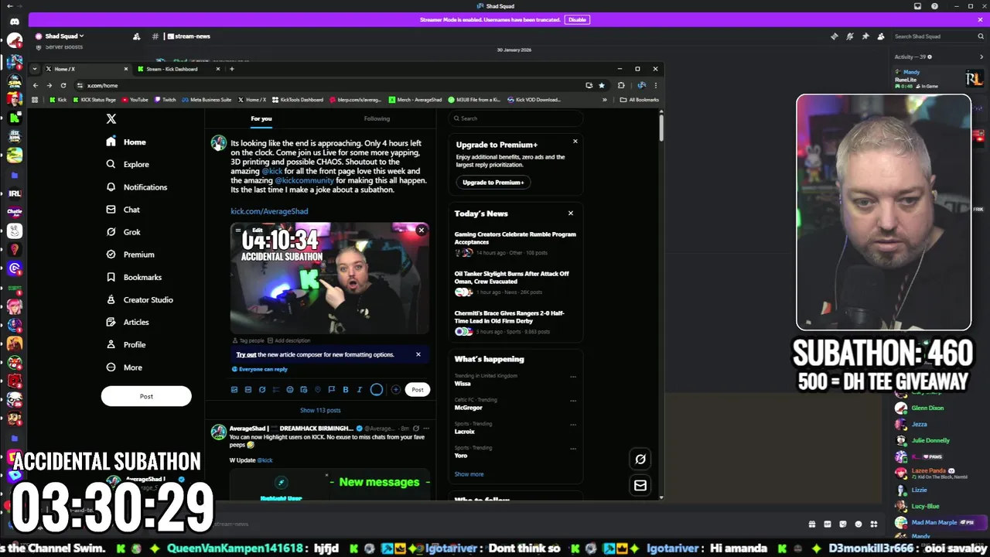Click the Try out link
This screenshot has height=557, width=990.
[x=246, y=354]
